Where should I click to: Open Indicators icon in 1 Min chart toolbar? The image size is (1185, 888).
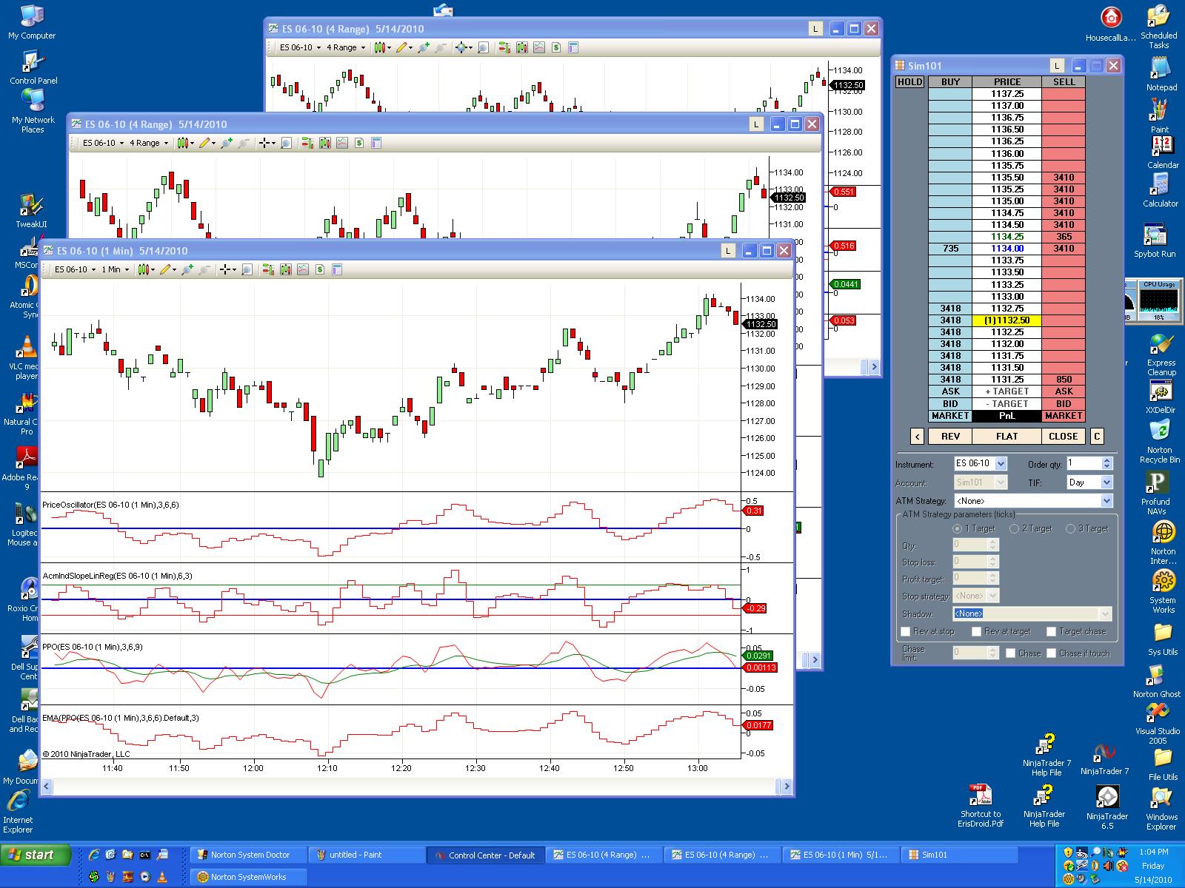pyautogui.click(x=303, y=270)
